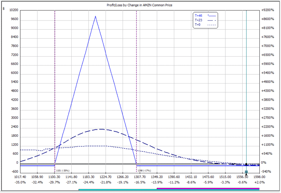The height and width of the screenshot is (193, 281).
Task: Click the black dot on current price line
Action: (x=246, y=164)
